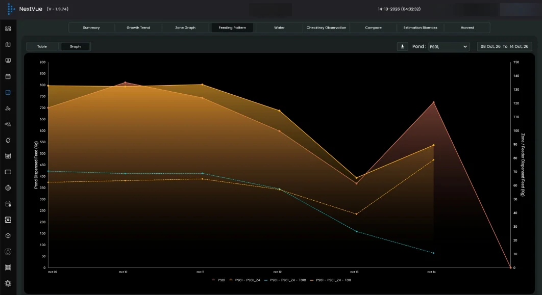Go to the Harvest tab
This screenshot has height=295, width=542.
click(x=467, y=28)
